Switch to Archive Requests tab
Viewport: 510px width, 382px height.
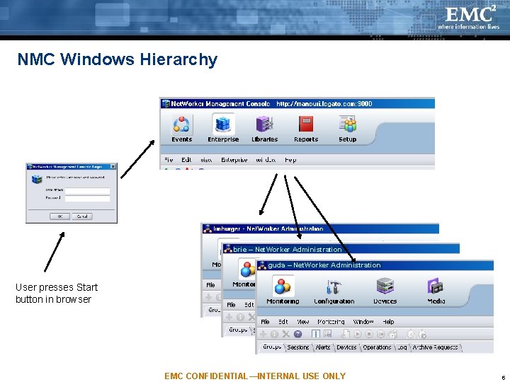(x=435, y=347)
